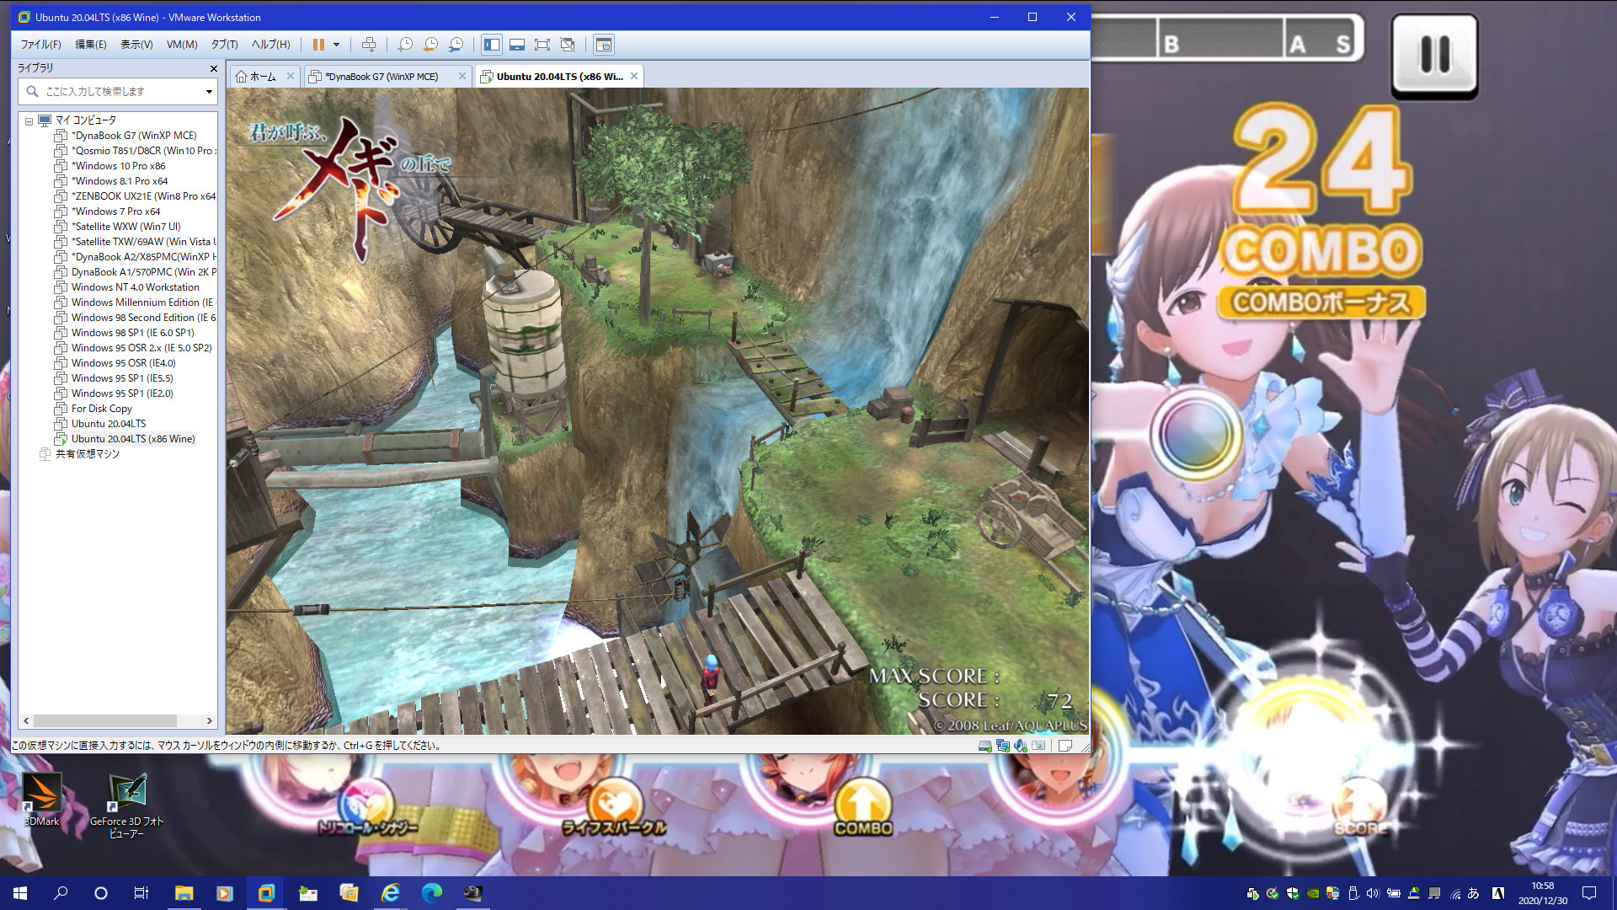This screenshot has height=910, width=1617.
Task: Click the VMware Workstation taskbar button
Action: click(266, 893)
